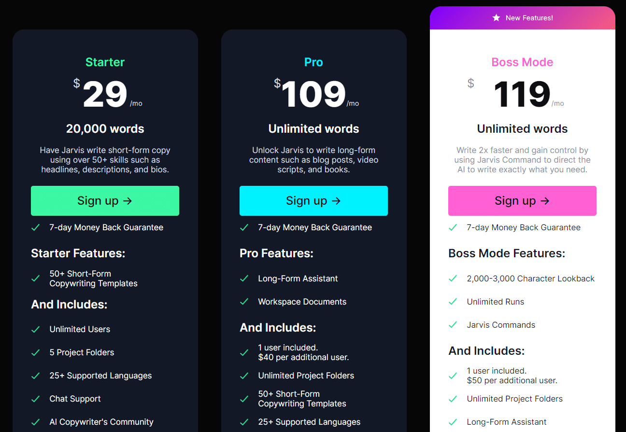Click checkmark next to Workspace Documents
Screen dimensions: 626x432
pos(244,302)
